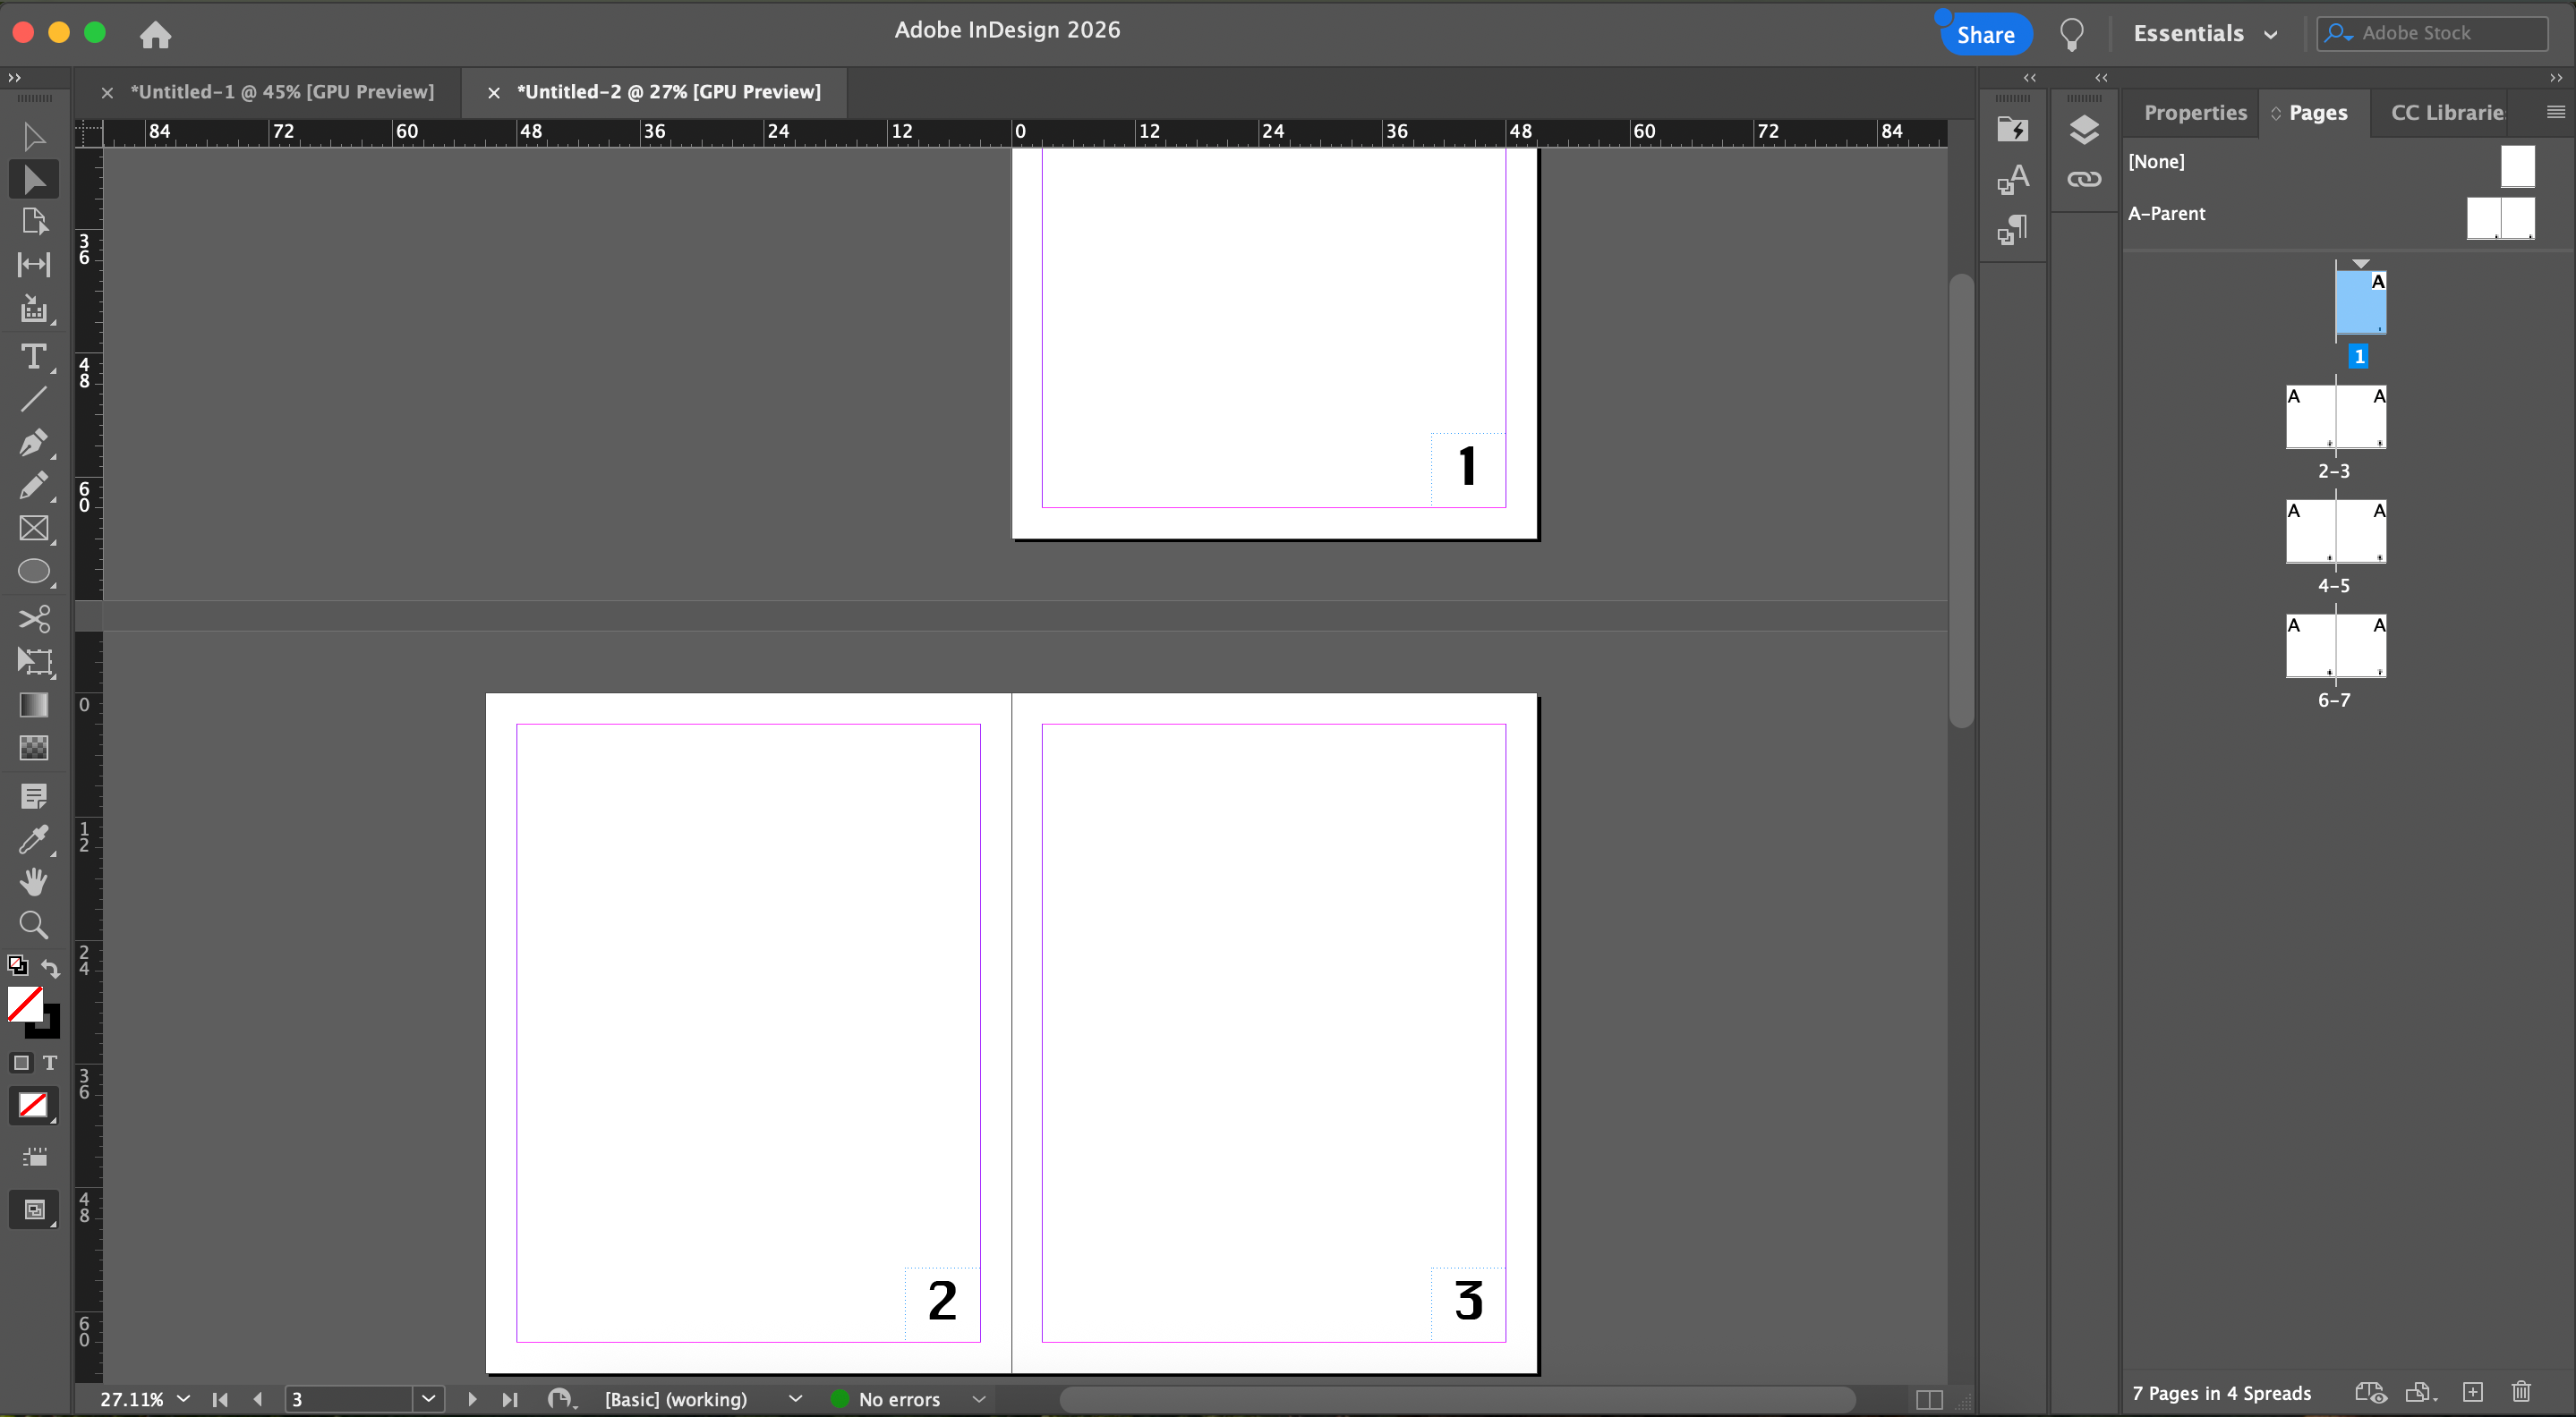Select the Hand tool
Viewport: 2576px width, 1417px height.
pyautogui.click(x=33, y=881)
